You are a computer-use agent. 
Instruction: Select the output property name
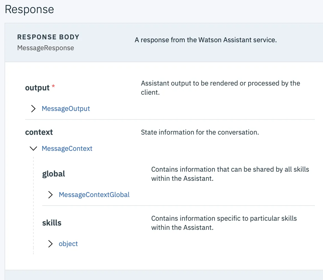tap(37, 88)
